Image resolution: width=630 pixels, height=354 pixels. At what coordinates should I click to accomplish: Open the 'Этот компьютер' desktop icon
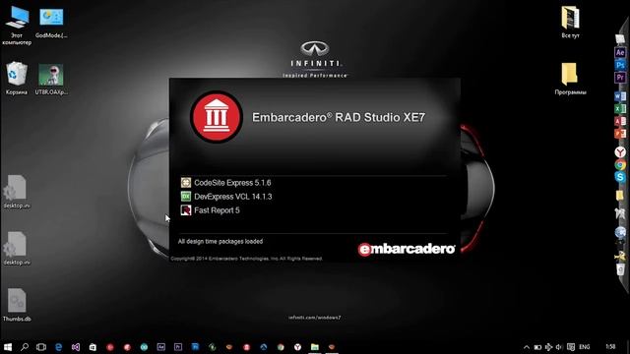(x=18, y=25)
